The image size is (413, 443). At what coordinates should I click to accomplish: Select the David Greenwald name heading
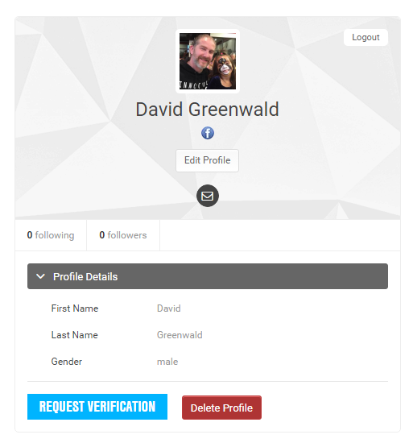(208, 110)
